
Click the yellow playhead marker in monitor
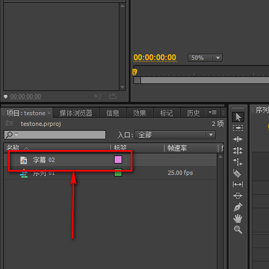[x=134, y=72]
